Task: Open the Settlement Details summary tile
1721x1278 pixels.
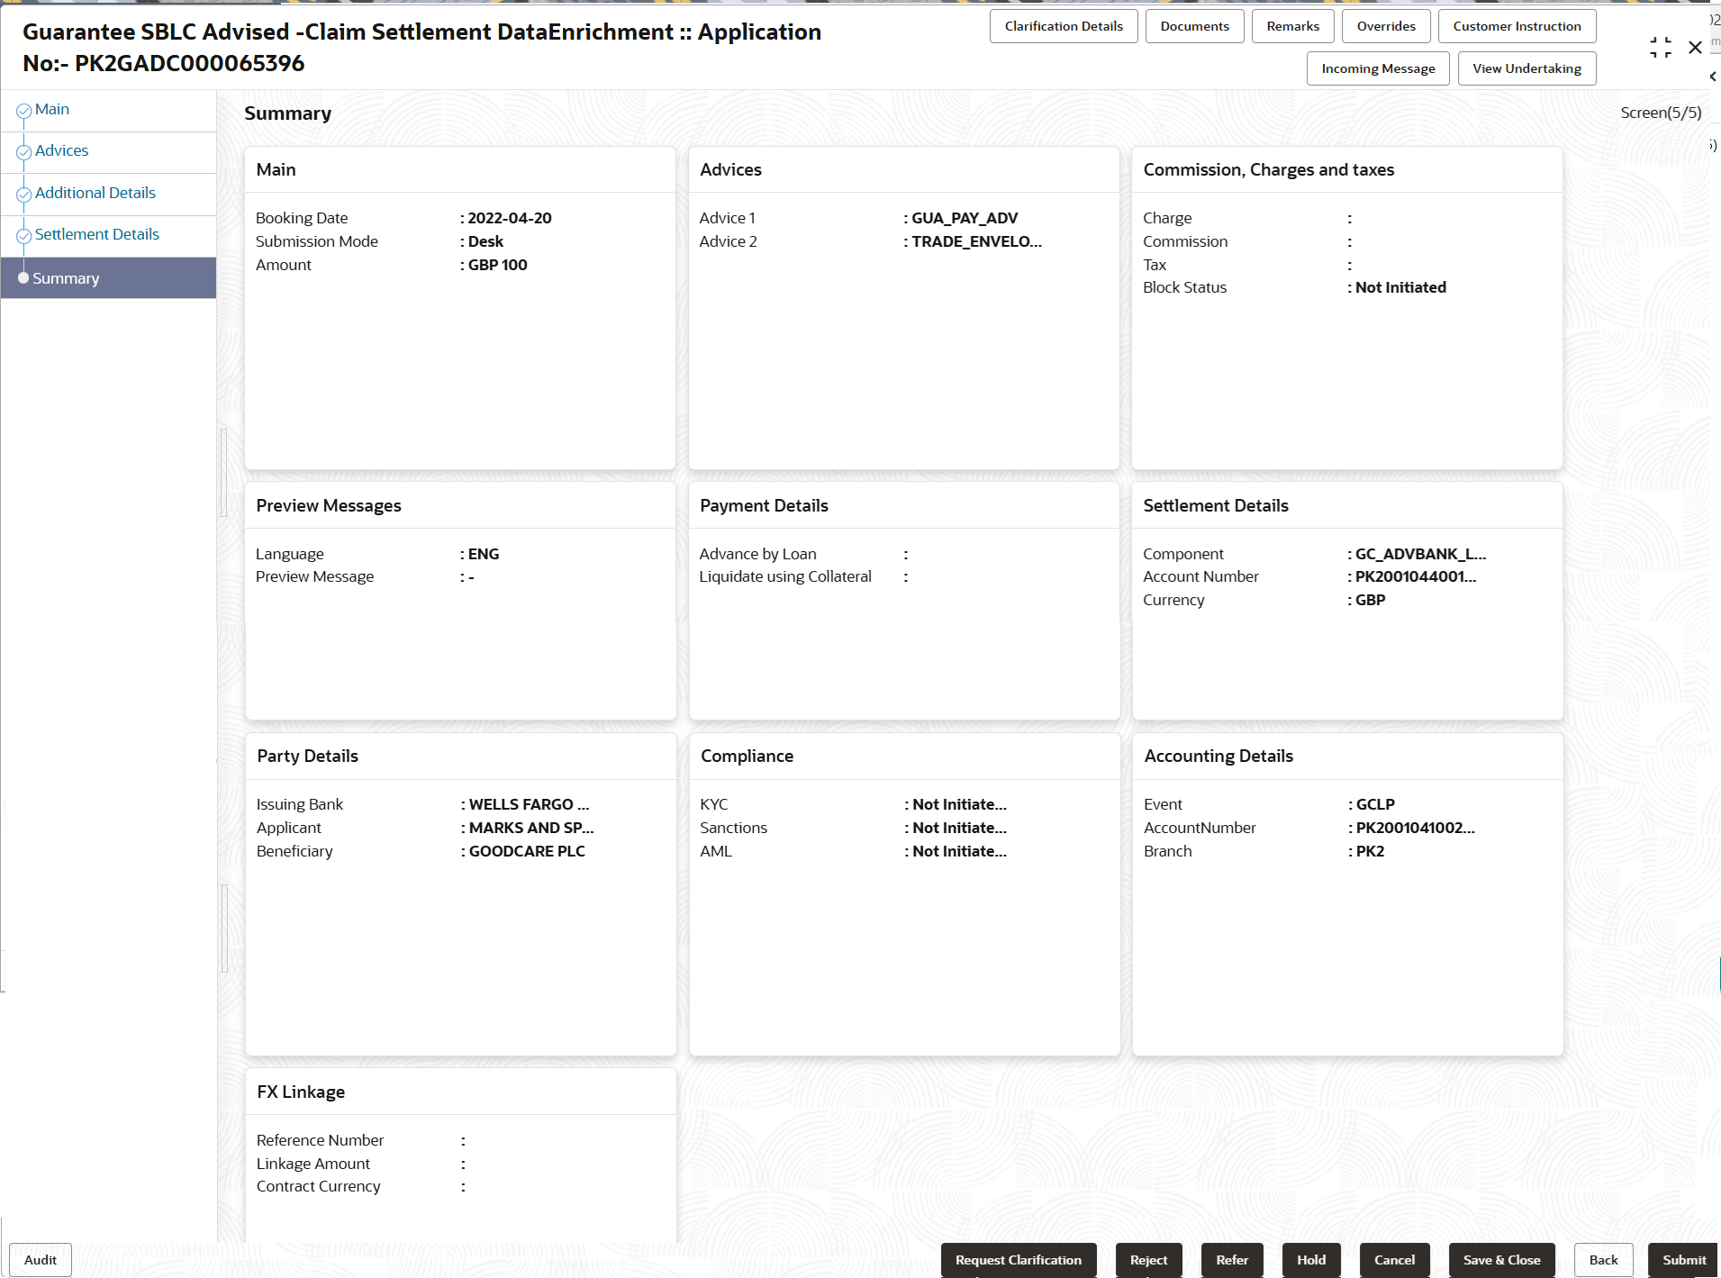Action: click(x=1347, y=601)
